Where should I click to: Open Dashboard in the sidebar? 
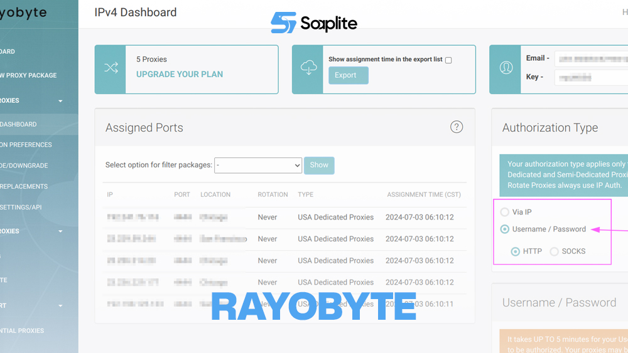click(8, 51)
